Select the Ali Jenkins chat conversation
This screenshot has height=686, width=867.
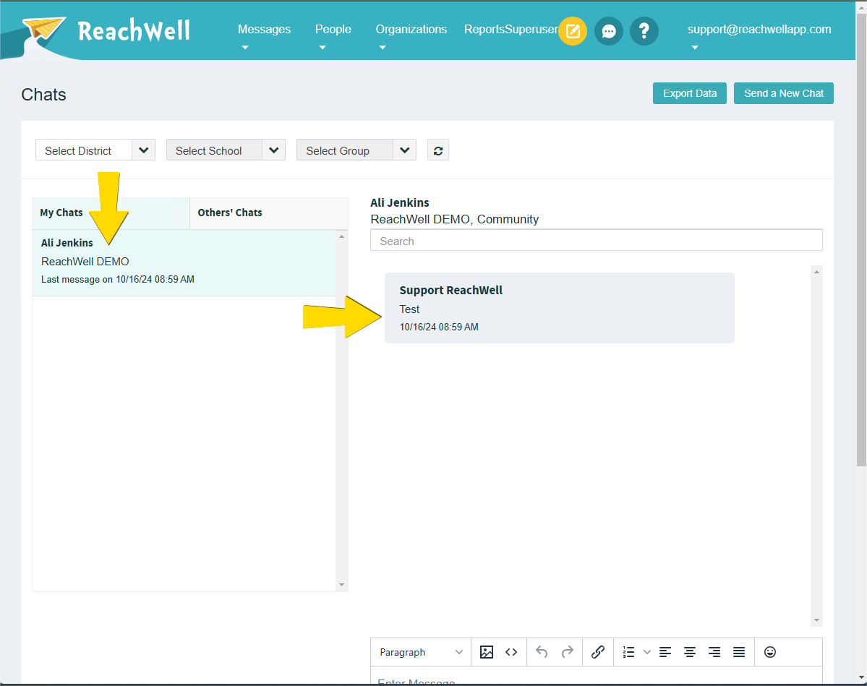coord(184,263)
